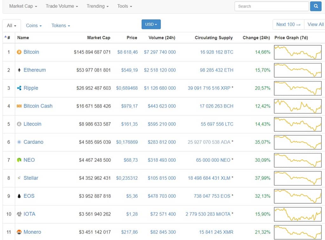Click the Litecoin logo icon
Viewport: 325px width, 240px height.
coord(19,124)
